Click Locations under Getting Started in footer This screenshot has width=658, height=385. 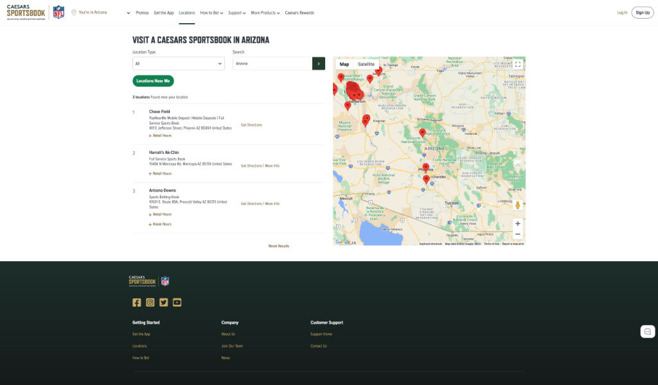(139, 346)
